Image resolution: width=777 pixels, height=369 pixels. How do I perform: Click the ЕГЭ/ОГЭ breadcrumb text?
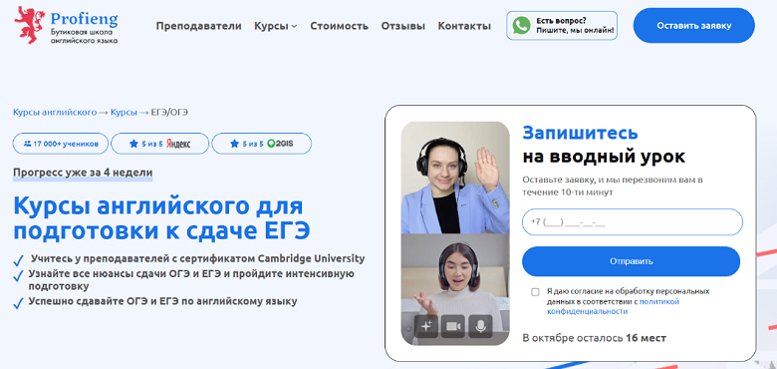pyautogui.click(x=169, y=112)
